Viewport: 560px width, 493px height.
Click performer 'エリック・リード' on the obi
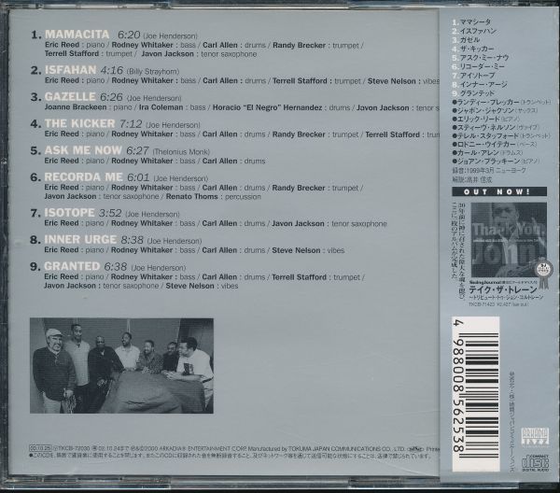coord(479,119)
